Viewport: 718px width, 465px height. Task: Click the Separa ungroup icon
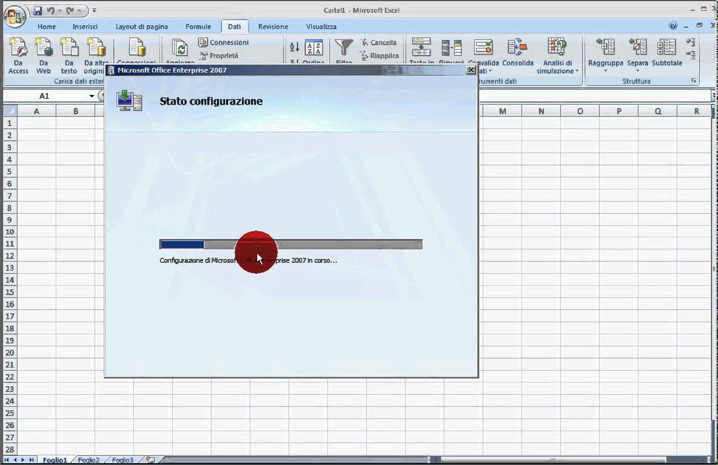[x=637, y=48]
